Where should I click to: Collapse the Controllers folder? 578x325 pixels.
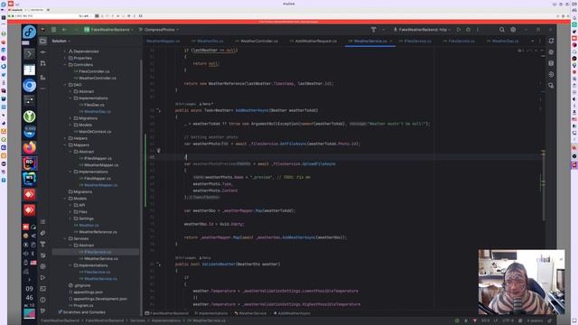coord(65,64)
